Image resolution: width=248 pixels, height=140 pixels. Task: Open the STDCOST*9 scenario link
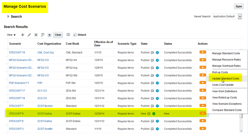tap(16, 114)
